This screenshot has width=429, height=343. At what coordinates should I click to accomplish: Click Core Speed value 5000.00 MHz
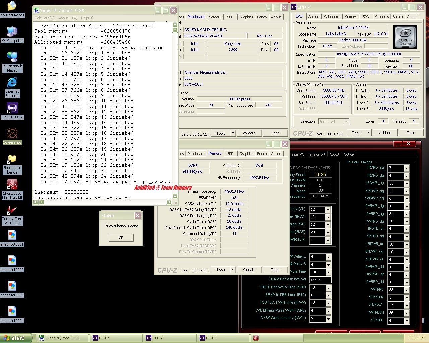pos(333,90)
